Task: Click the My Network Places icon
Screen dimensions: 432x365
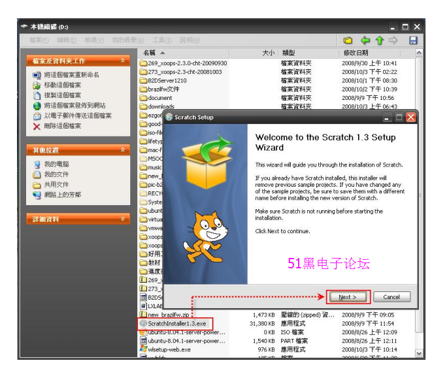Action: click(37, 195)
